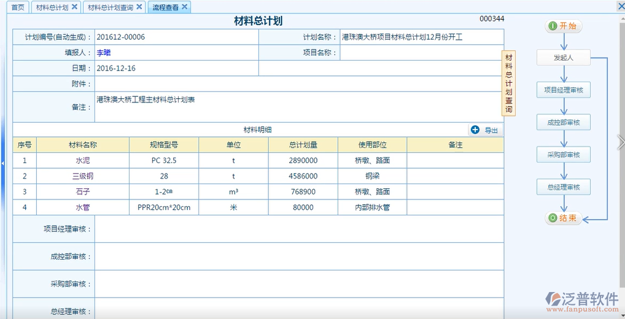Click the 李曙 reporter name link
Viewport: 625px width, 319px height.
tap(104, 53)
